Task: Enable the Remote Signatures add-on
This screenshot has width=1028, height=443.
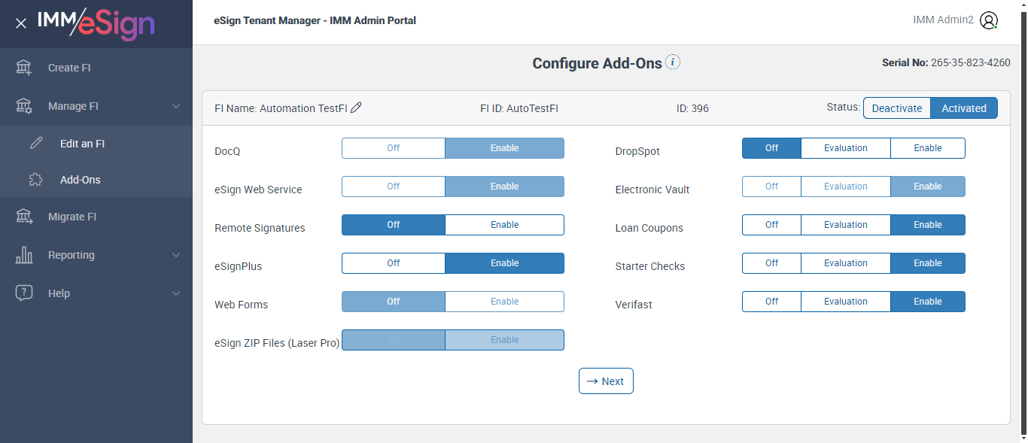Action: pos(504,225)
